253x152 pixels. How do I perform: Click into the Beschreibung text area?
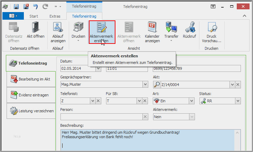pyautogui.click(x=148, y=140)
